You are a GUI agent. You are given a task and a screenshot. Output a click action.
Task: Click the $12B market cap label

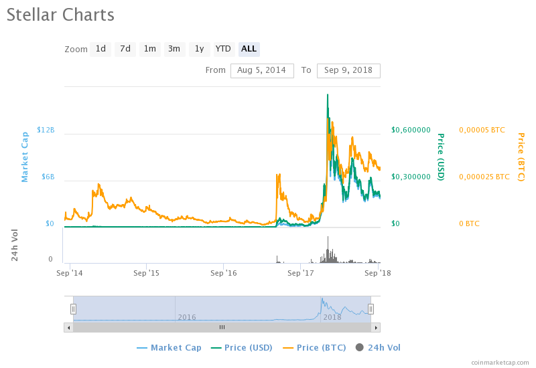pos(46,130)
